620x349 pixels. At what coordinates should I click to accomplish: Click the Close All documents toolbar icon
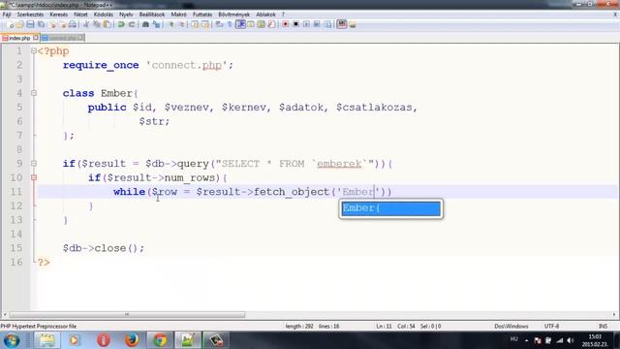tap(63, 24)
